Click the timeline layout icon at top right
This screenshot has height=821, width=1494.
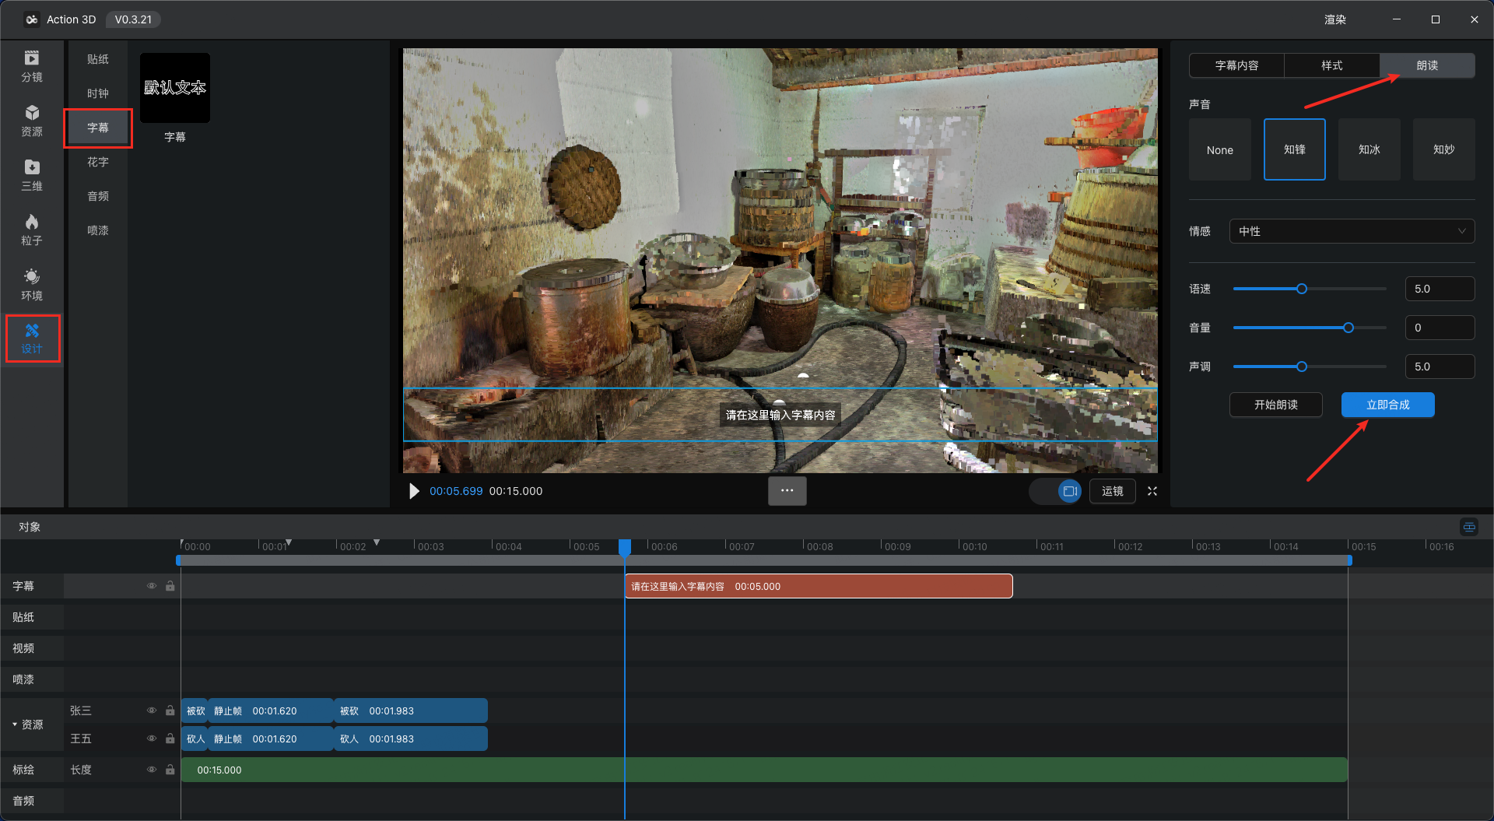tap(1469, 527)
